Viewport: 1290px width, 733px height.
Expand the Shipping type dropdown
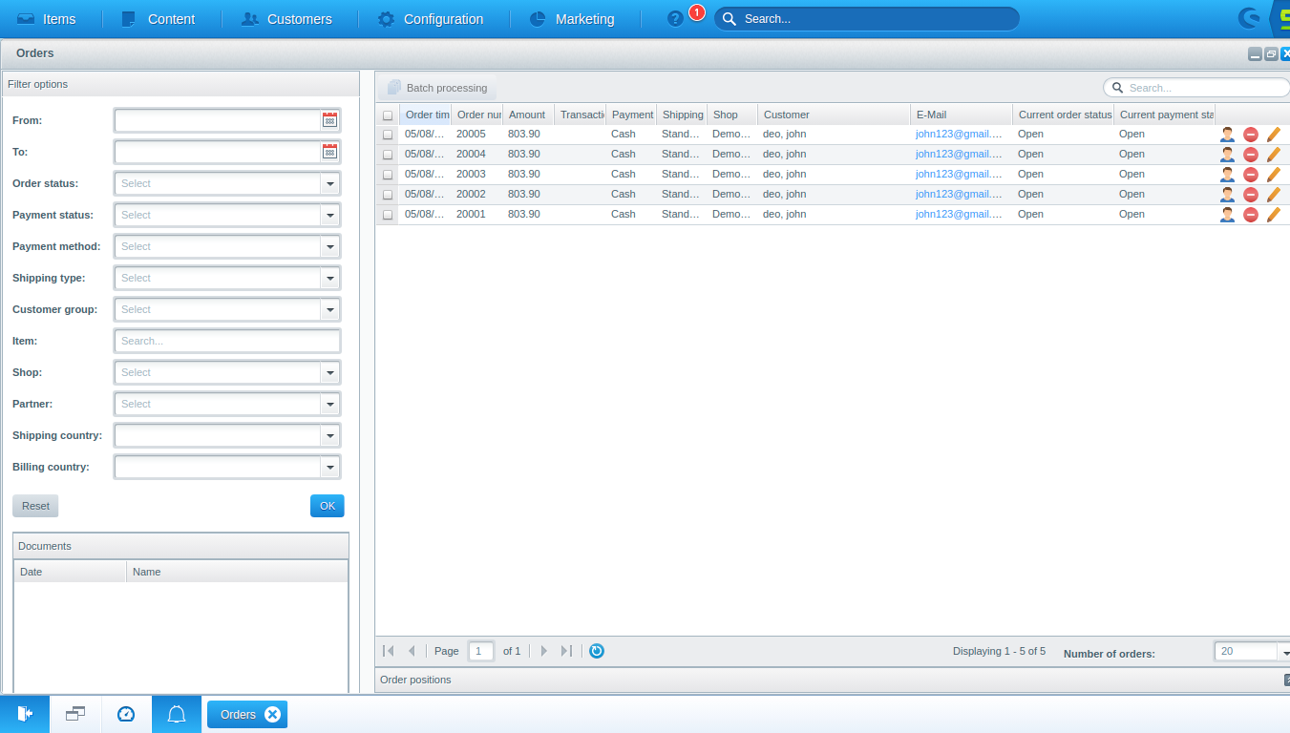[x=330, y=278]
